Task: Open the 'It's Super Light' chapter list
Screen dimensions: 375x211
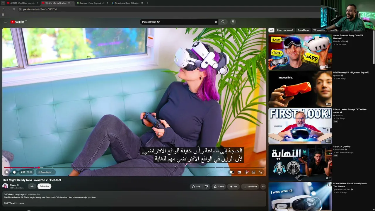Action: [45, 172]
